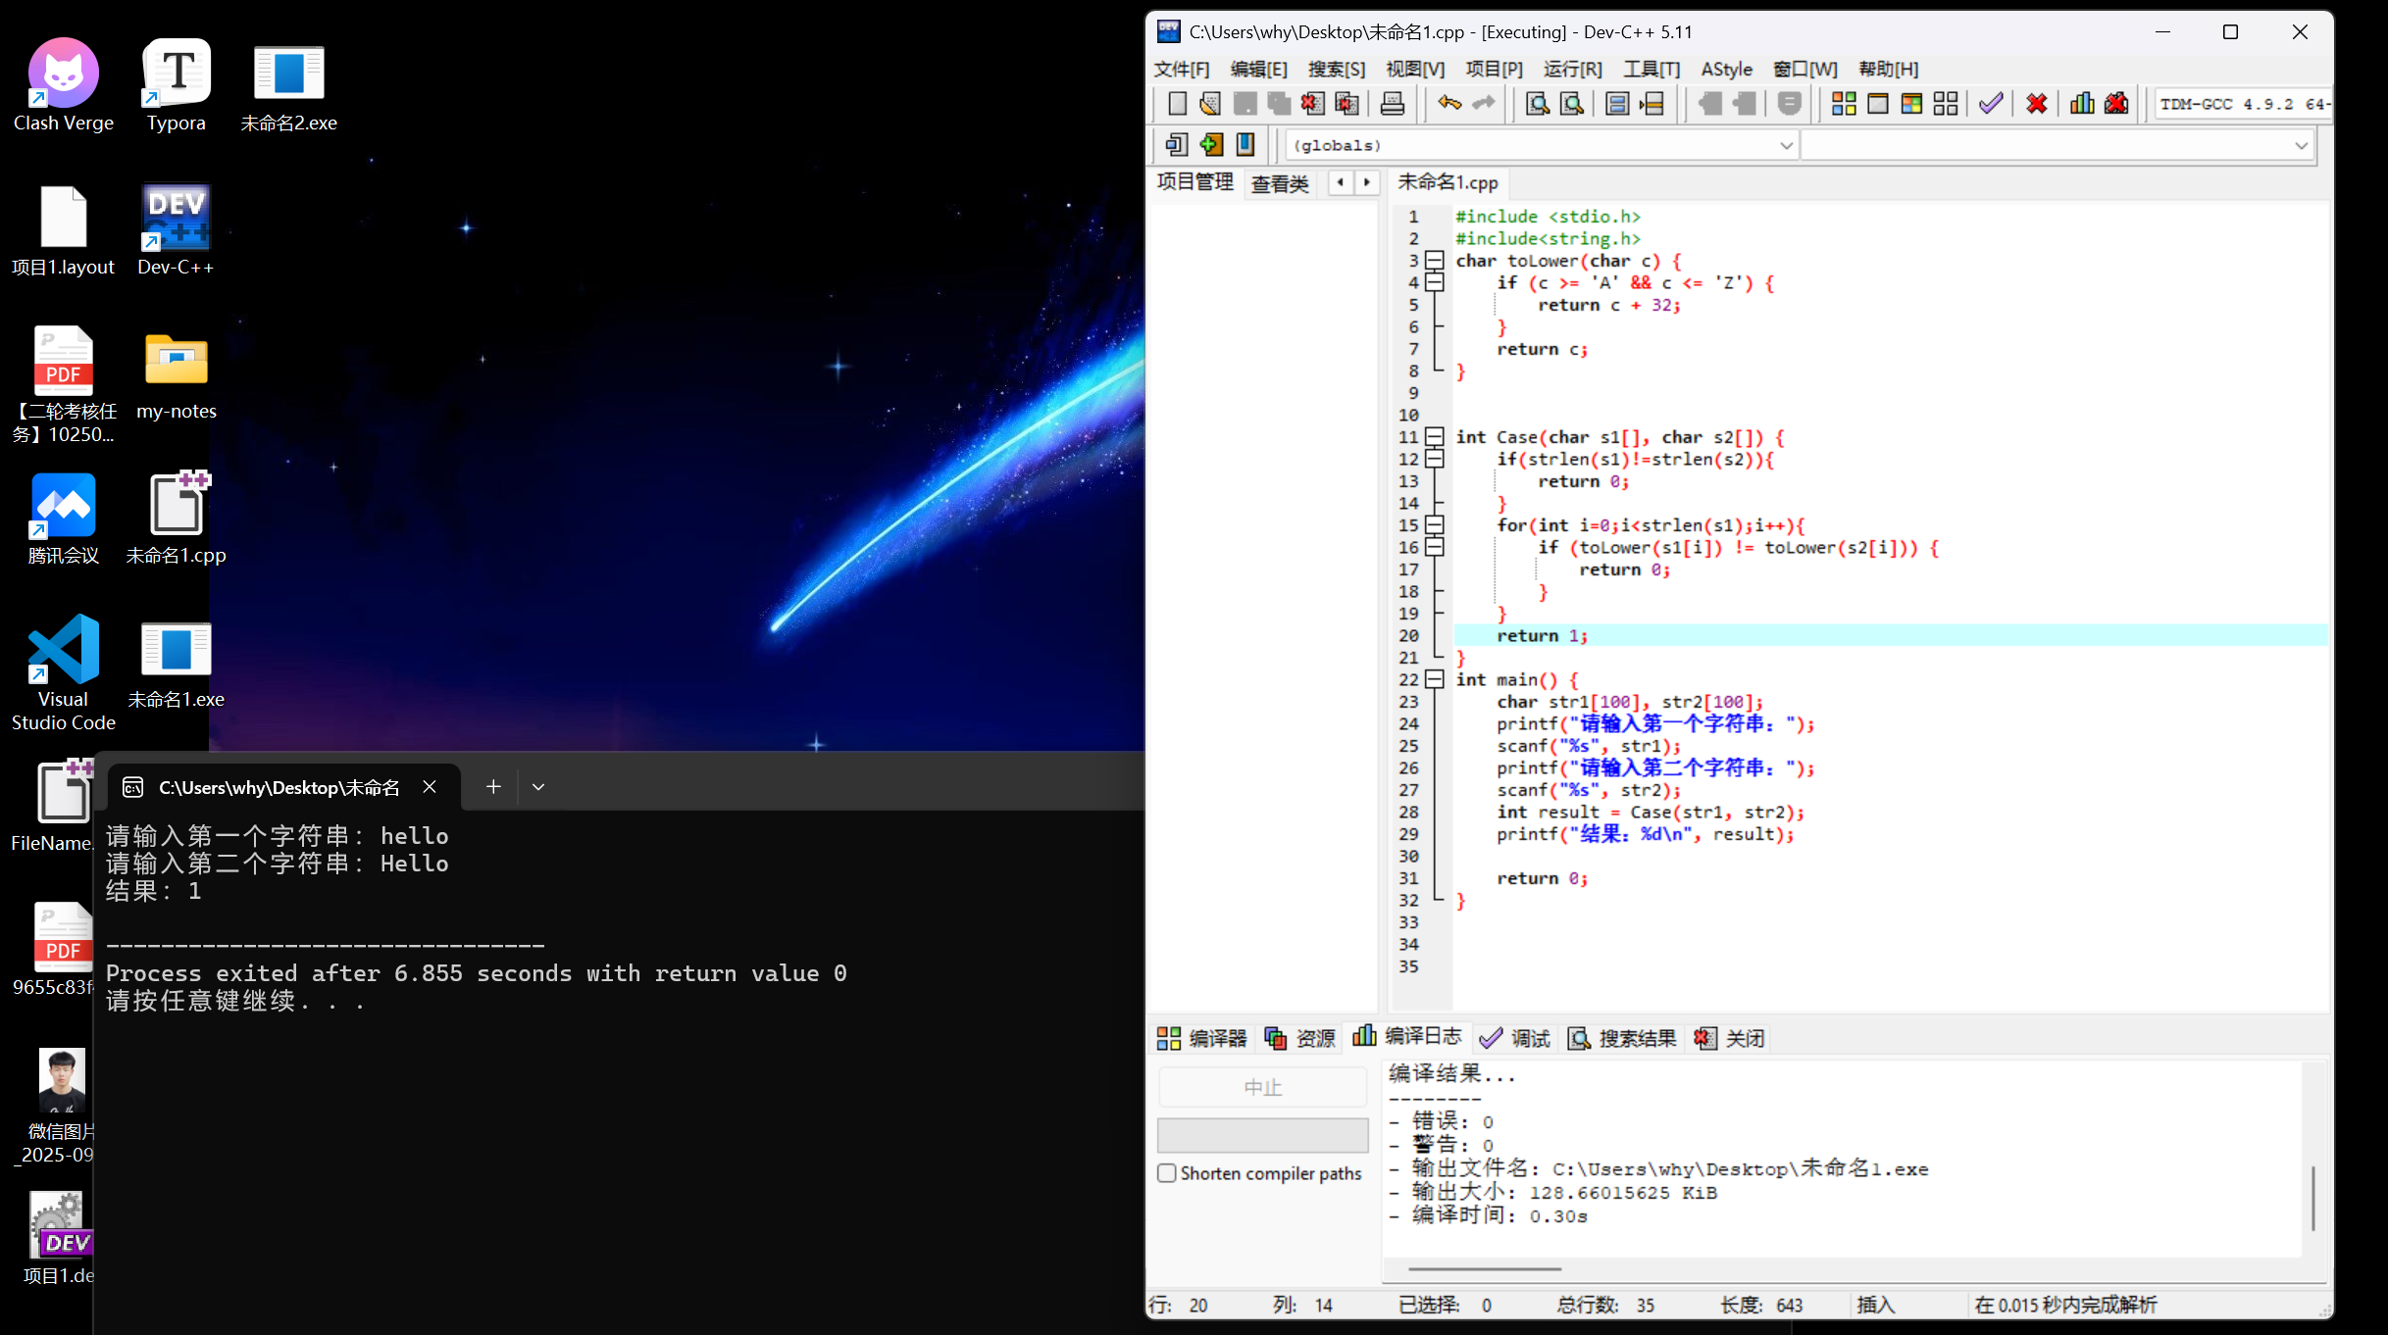This screenshot has width=2388, height=1335.
Task: Collapse the toLower function fold on line 3
Action: (1435, 261)
